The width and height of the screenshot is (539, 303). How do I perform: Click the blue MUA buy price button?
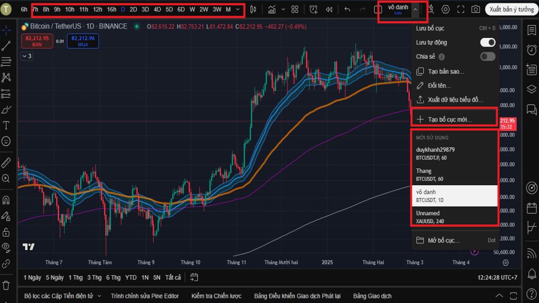click(x=83, y=41)
